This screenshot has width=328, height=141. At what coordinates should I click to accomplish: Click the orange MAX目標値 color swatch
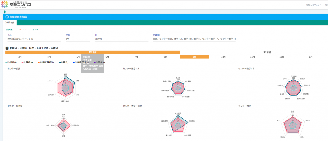pos(38,62)
